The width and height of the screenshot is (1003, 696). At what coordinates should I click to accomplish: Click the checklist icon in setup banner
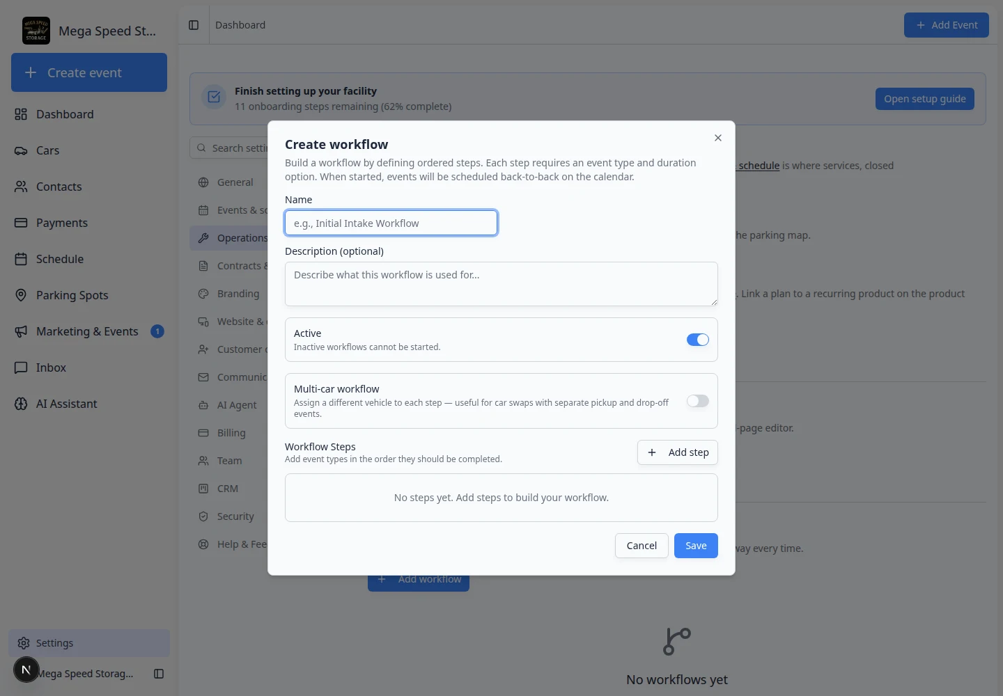(x=215, y=97)
